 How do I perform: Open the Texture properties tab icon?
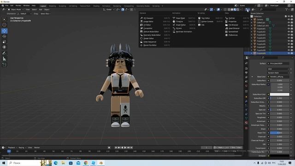pos(246,128)
